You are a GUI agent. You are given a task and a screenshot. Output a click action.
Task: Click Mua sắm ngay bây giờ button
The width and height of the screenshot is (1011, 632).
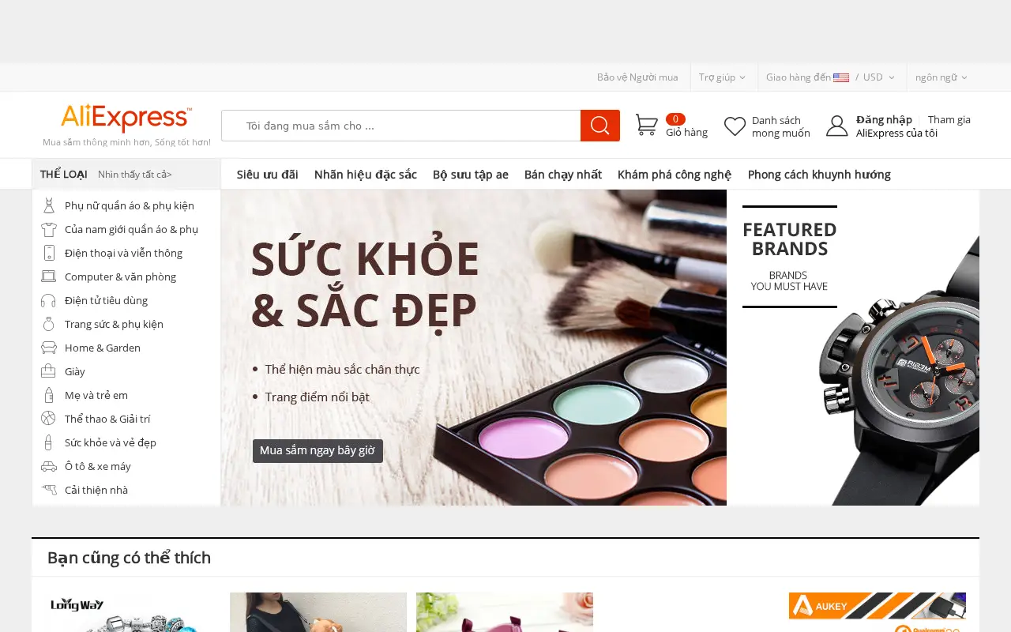pos(318,451)
